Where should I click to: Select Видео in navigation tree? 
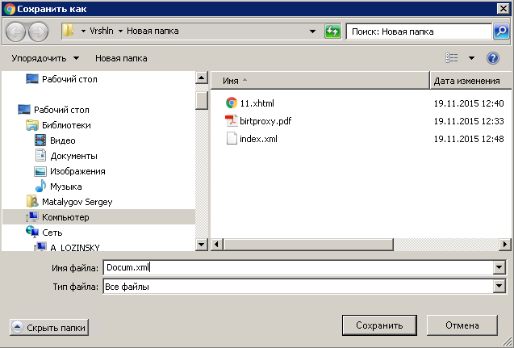coord(63,140)
